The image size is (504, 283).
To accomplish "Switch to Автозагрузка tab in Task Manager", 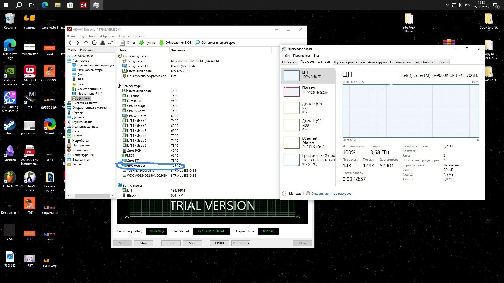I will coord(377,62).
